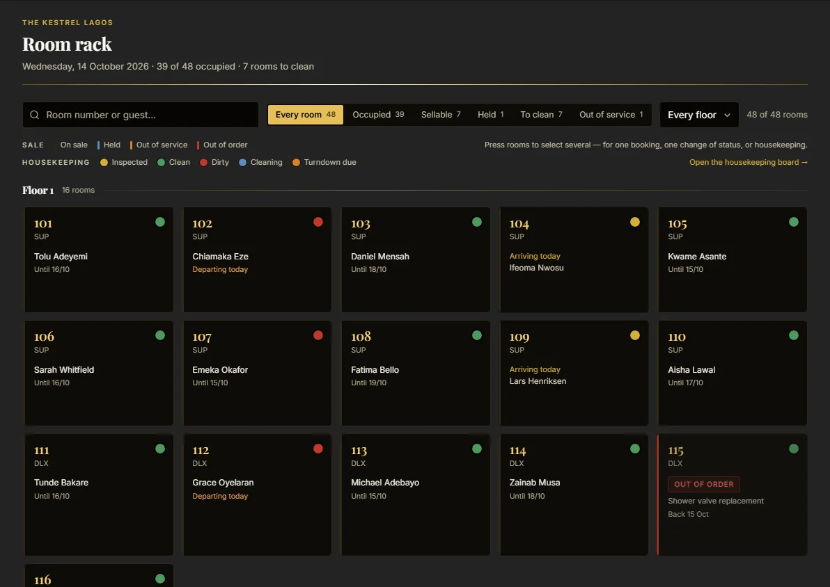This screenshot has height=587, width=830.
Task: Click the green status dot on room 114
Action: point(635,449)
